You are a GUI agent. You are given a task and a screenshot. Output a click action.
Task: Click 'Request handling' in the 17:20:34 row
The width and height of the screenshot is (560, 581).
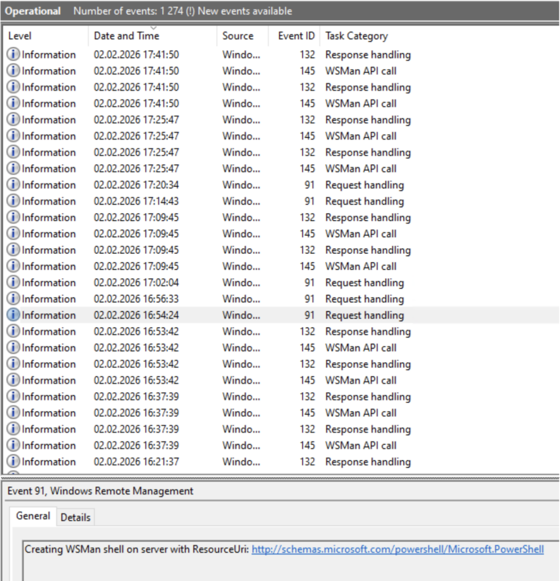(x=364, y=185)
